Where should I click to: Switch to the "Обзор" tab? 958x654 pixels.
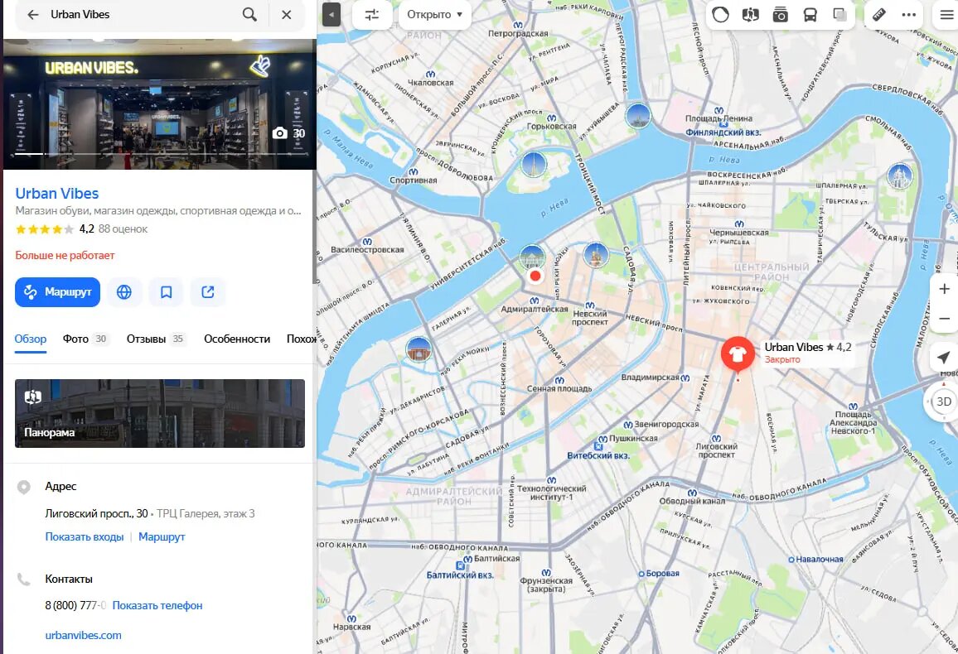[31, 339]
